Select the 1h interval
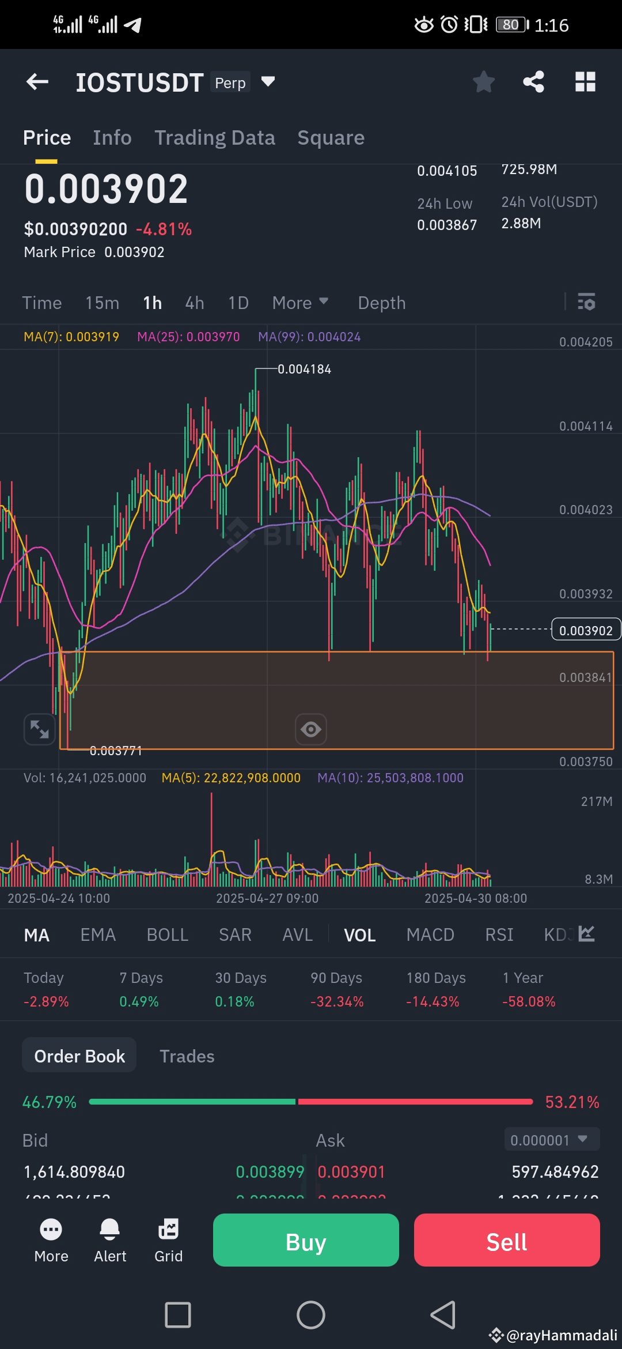The height and width of the screenshot is (1349, 622). point(153,303)
